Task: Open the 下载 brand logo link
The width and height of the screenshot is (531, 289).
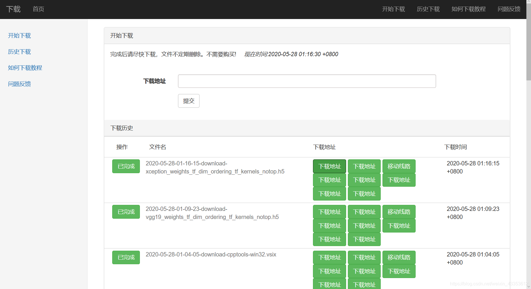Action: coord(13,9)
